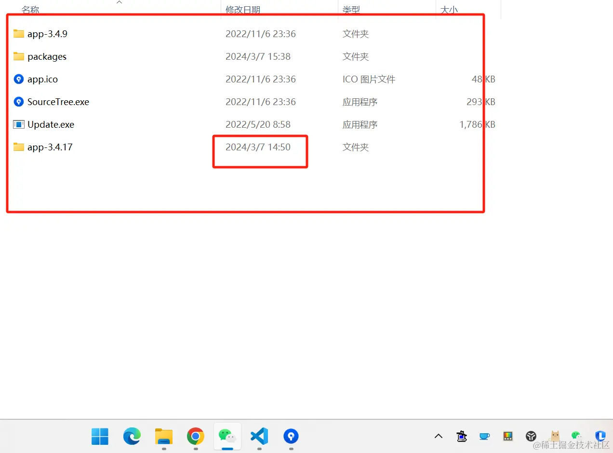Viewport: 613px width, 453px height.
Task: Open Microsoft Edge from the taskbar
Action: pyautogui.click(x=131, y=437)
